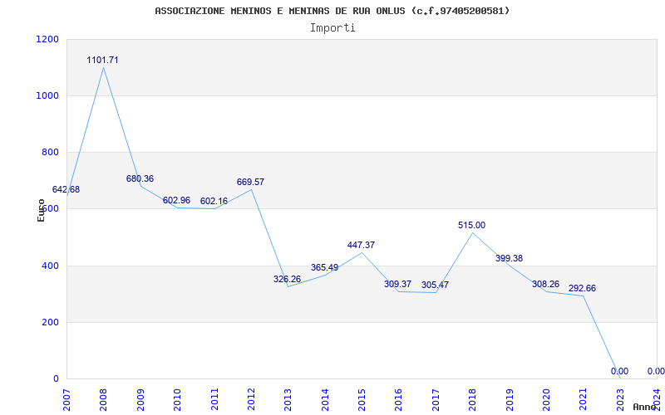Click year 2010 on x-axis
The width and height of the screenshot is (665, 415).
click(x=177, y=399)
